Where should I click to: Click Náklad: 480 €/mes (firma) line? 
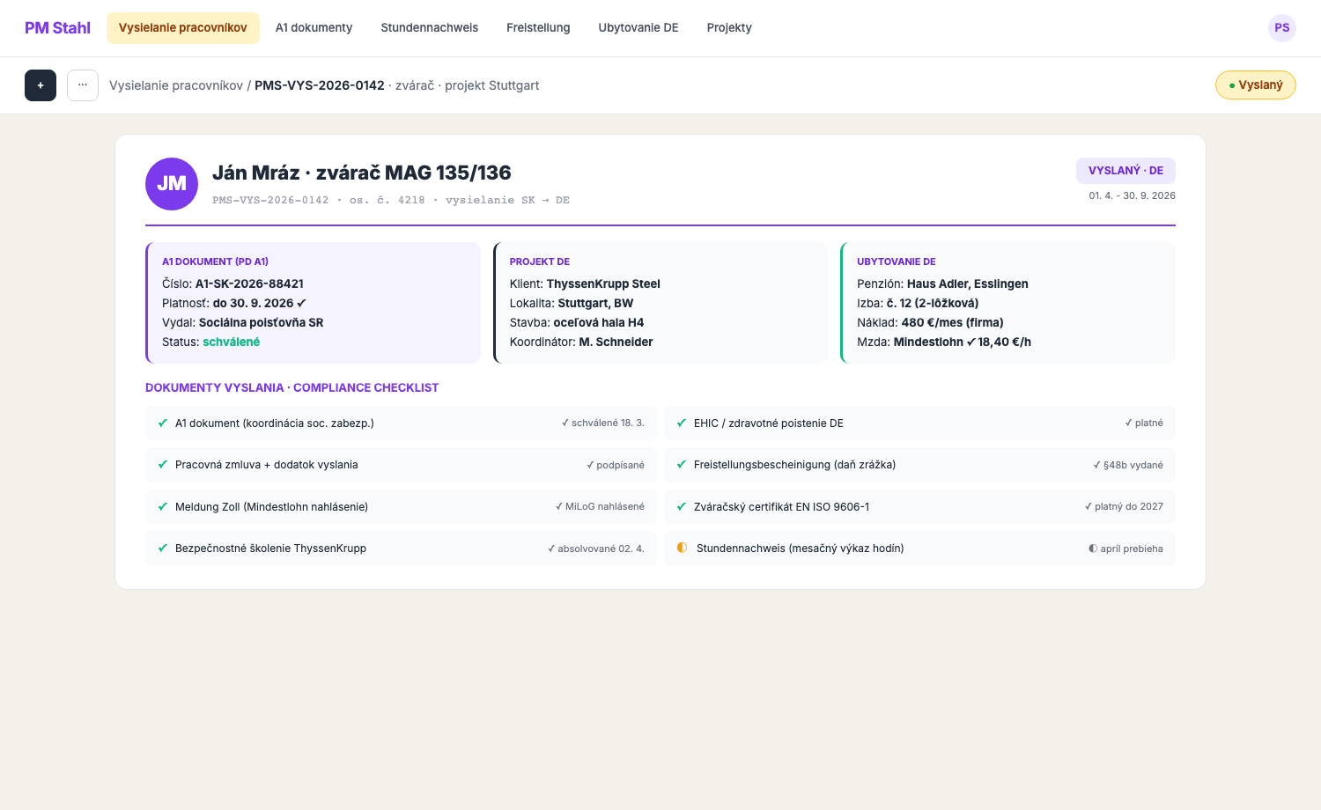(x=930, y=322)
